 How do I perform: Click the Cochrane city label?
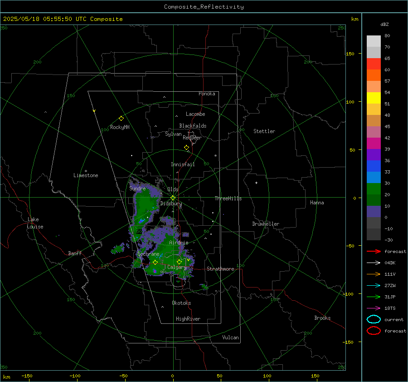point(148,254)
